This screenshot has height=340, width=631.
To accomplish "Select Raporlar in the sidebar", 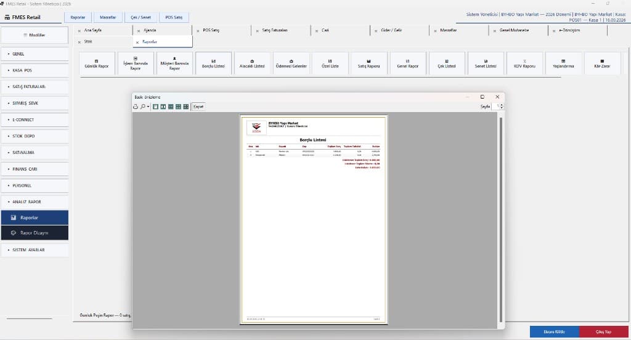I will [x=35, y=217].
